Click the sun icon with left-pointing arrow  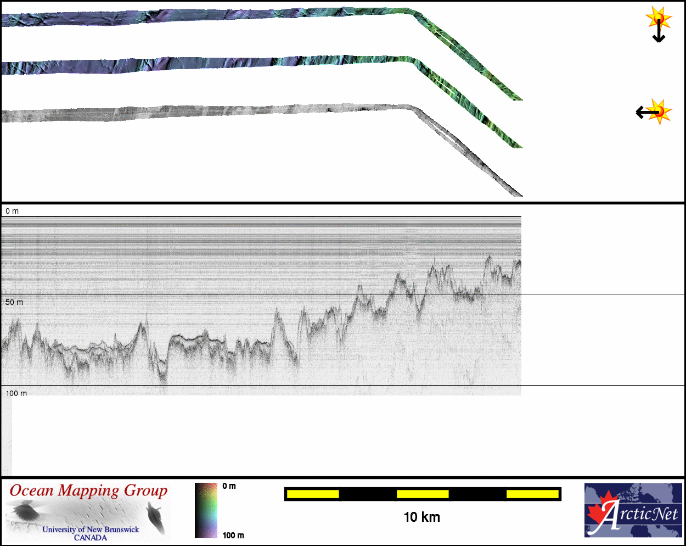point(654,112)
